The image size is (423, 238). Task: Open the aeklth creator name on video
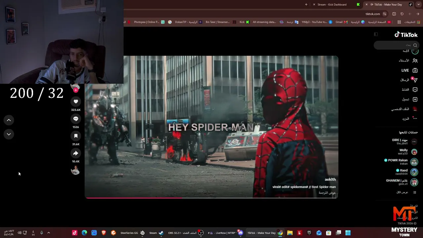[x=330, y=179]
